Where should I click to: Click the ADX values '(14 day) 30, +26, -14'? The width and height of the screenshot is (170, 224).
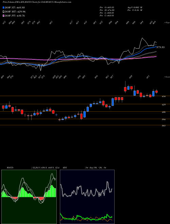pos(95,168)
